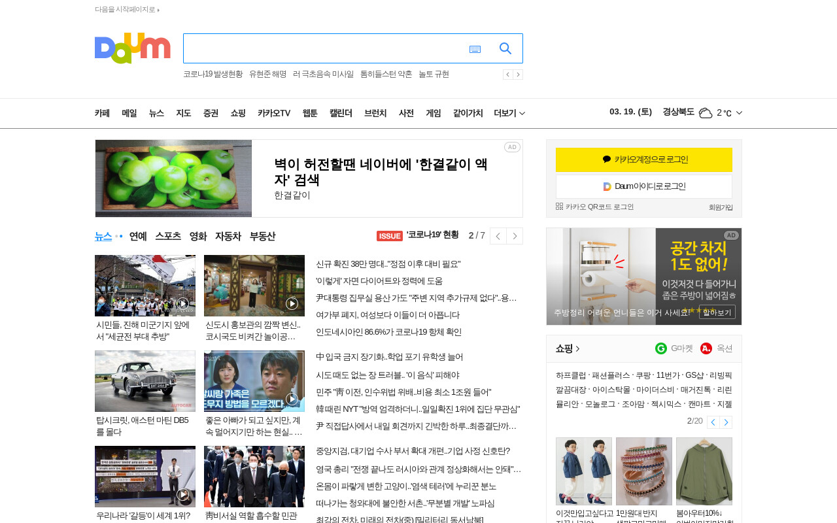Screen dimensions: 837x523
Task: Open the virtual keyboard icon in search box
Action: (475, 49)
